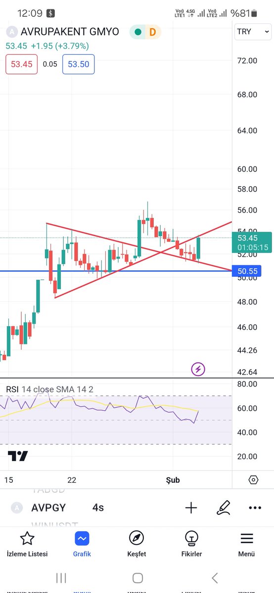The image size is (274, 593).
Task: Tap the 53.45 sell price box
Action: coord(21,64)
